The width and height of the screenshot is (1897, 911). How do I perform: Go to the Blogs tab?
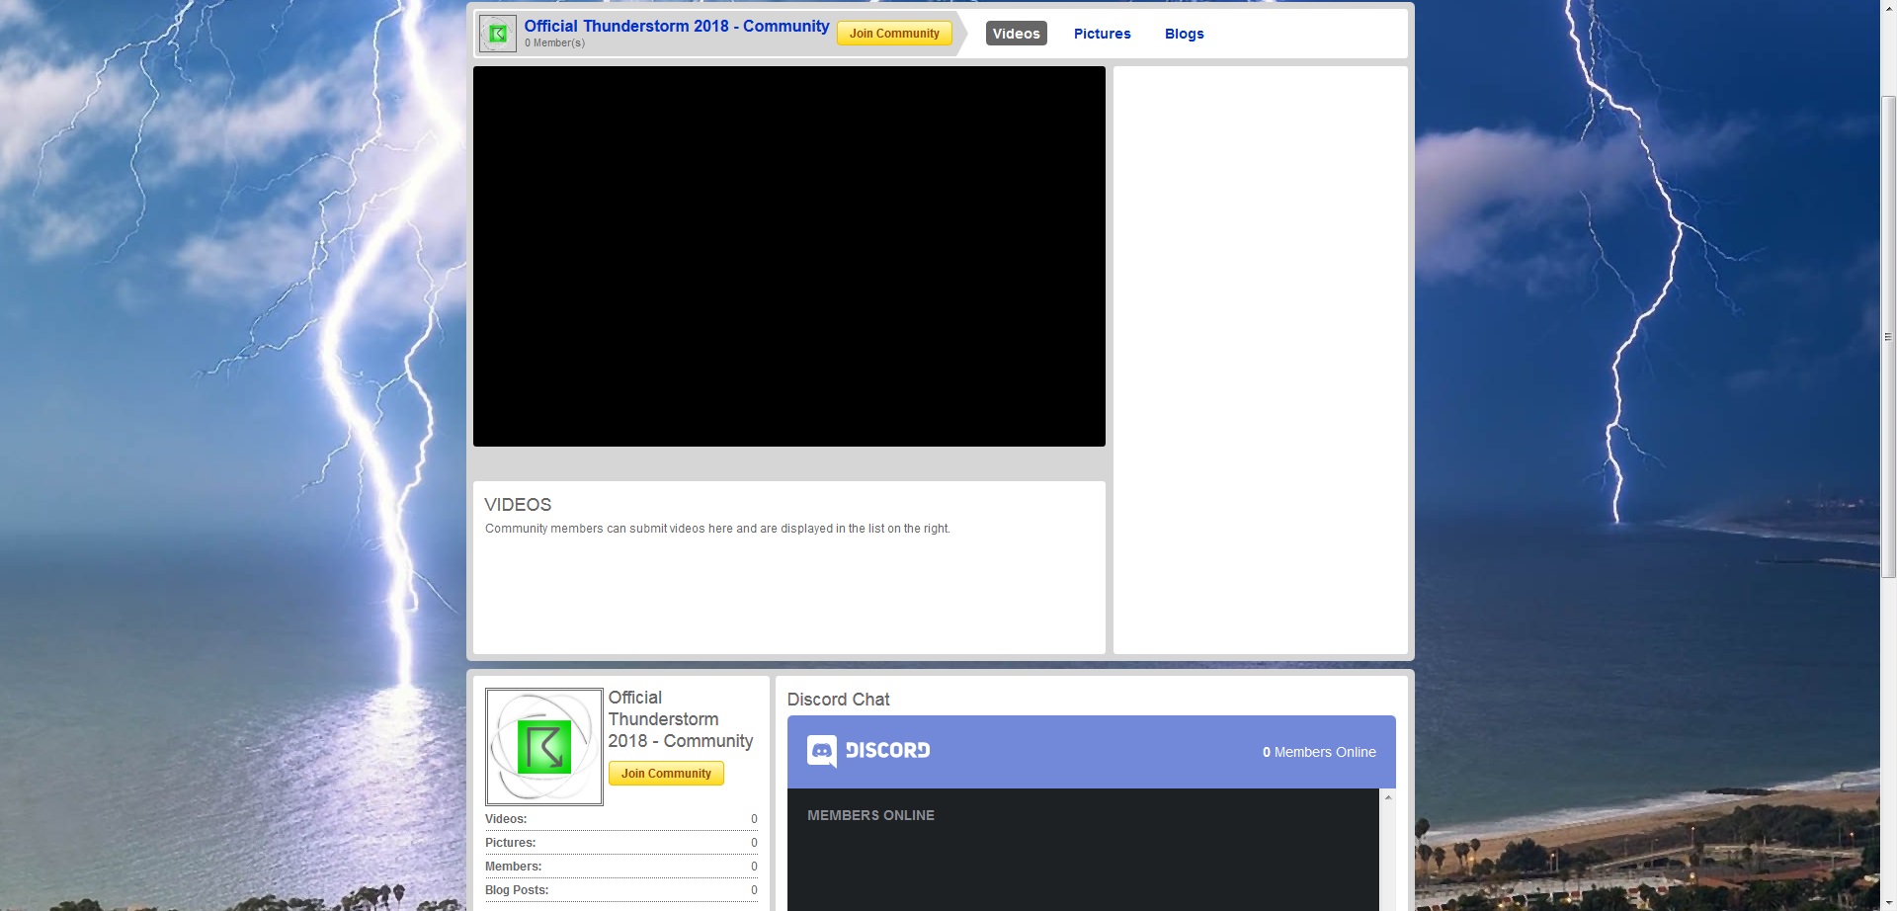[x=1184, y=34]
